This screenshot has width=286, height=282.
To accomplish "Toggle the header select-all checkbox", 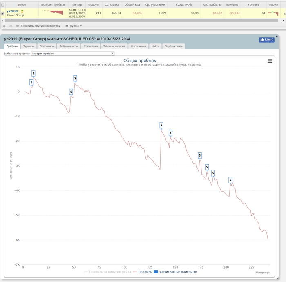I will 3,5.
